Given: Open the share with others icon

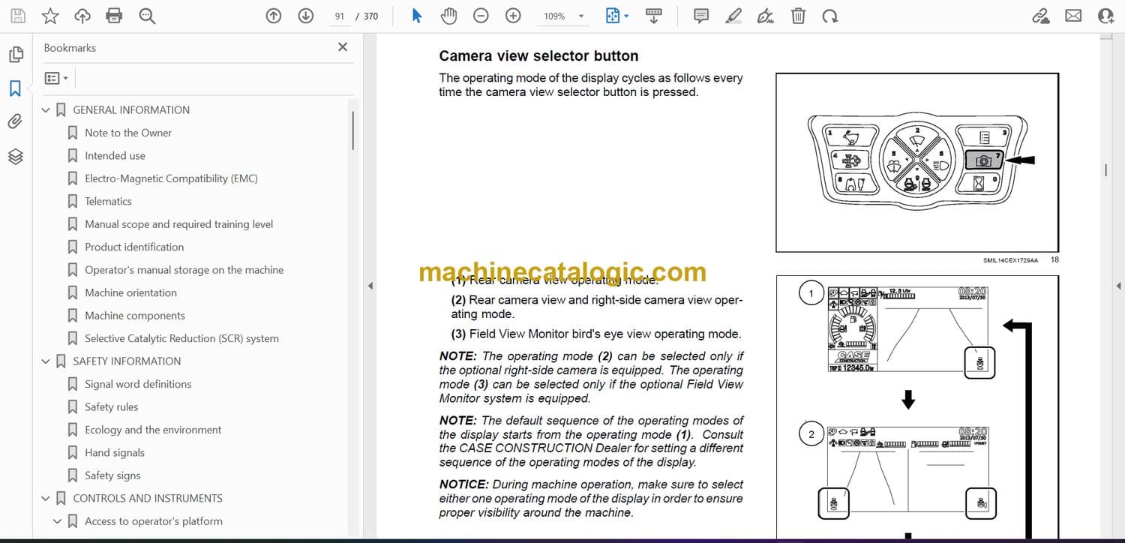Looking at the screenshot, I should (x=1105, y=16).
